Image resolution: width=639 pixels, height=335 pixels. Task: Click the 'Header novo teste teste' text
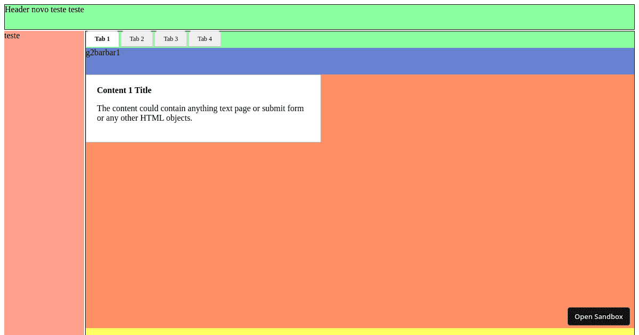[x=44, y=10]
